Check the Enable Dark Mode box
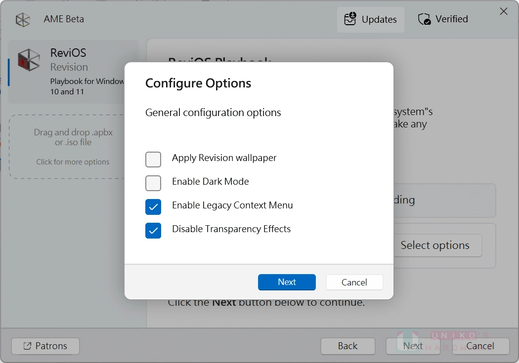 (153, 183)
